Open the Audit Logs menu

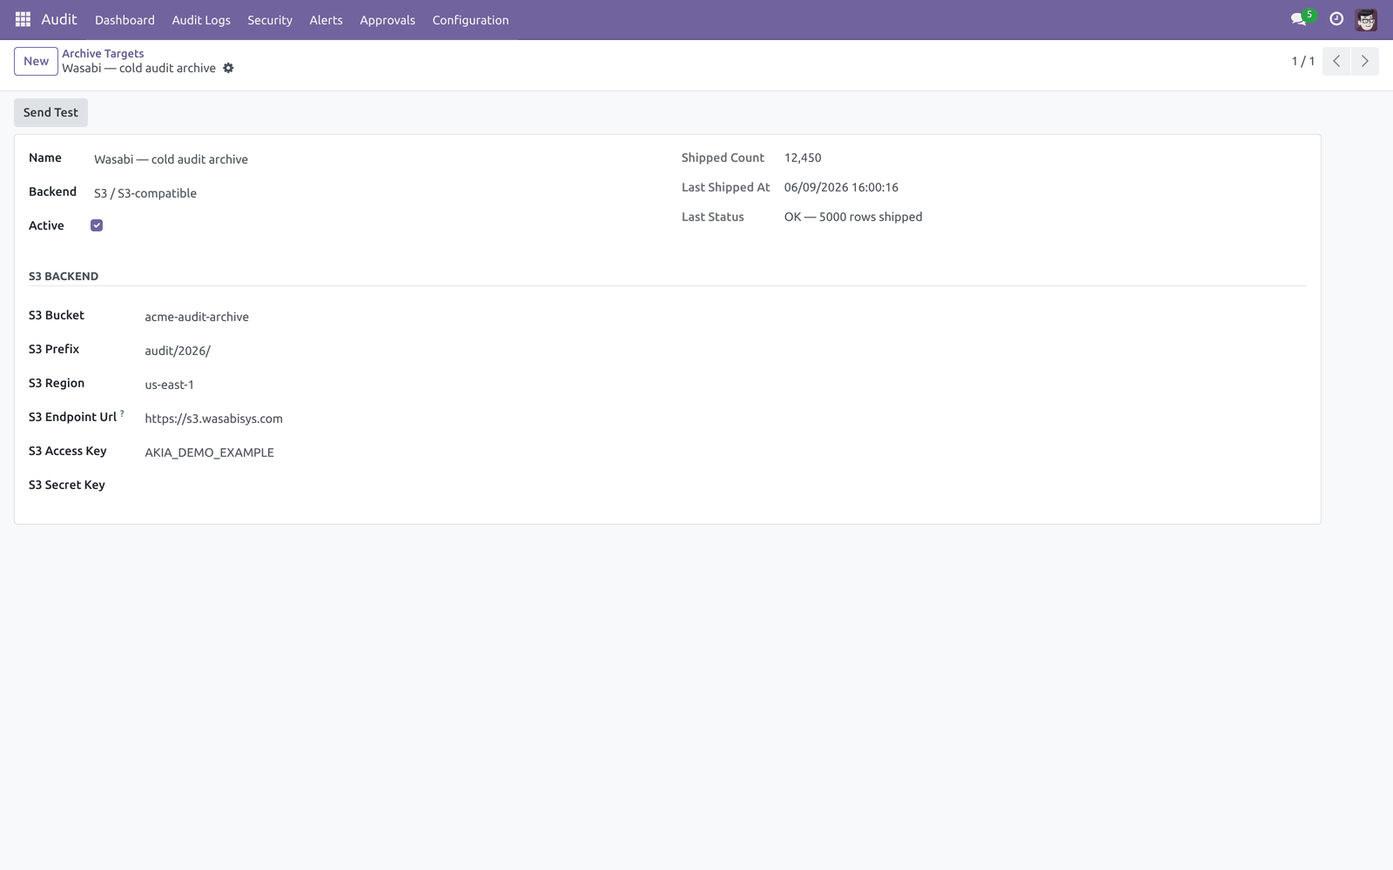[201, 20]
